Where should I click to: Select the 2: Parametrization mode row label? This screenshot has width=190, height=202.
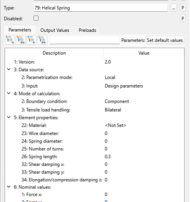click(x=47, y=77)
